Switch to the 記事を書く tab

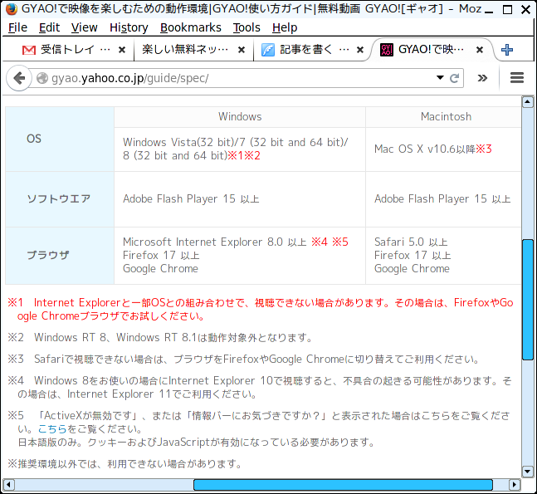point(311,50)
